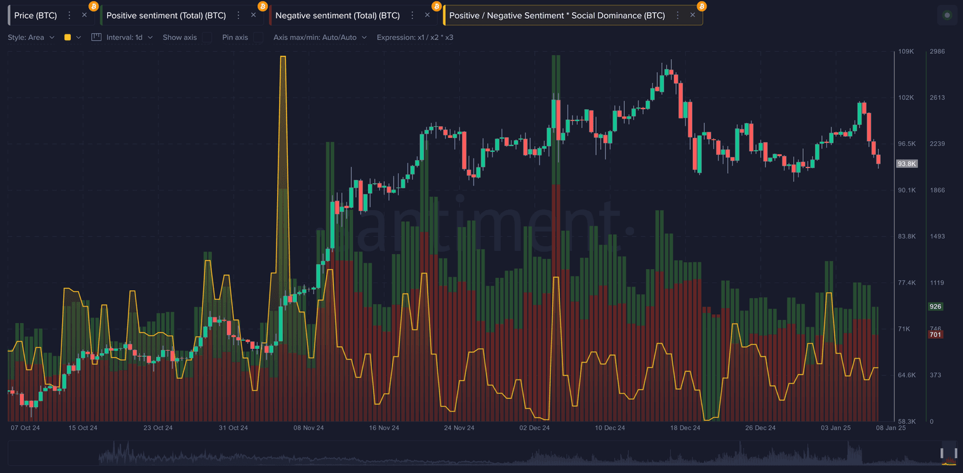Open three-dot menu for Negative sentiment metric
The height and width of the screenshot is (473, 963).
(x=413, y=15)
